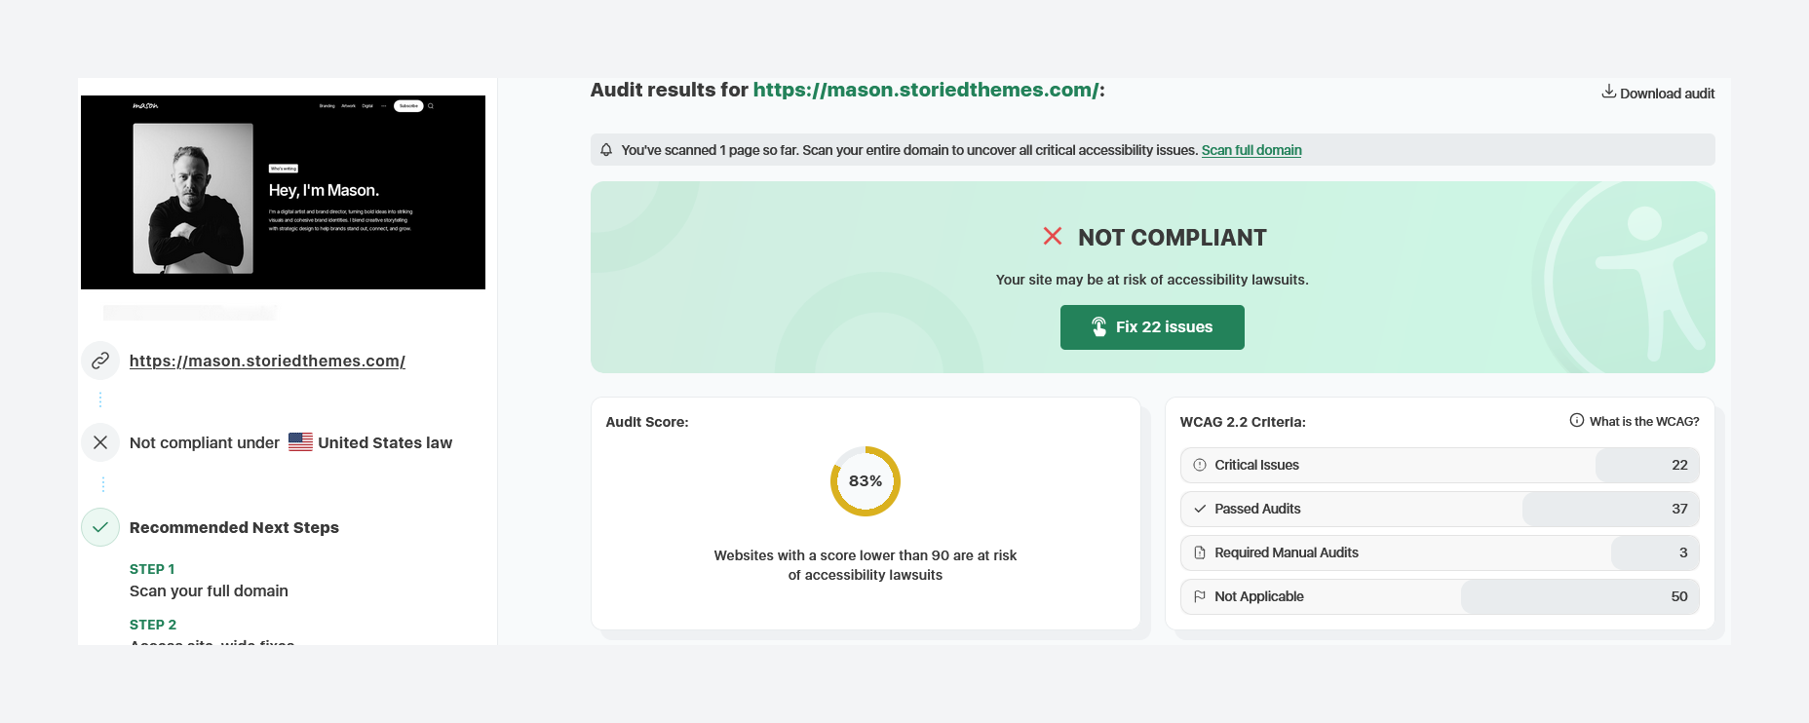Screen dimensions: 1809x723
Task: Click the red X not compliant icon
Action: 1053,236
